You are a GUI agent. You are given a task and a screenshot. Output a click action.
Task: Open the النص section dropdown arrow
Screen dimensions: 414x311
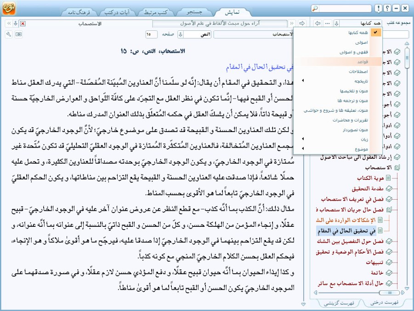point(180,35)
